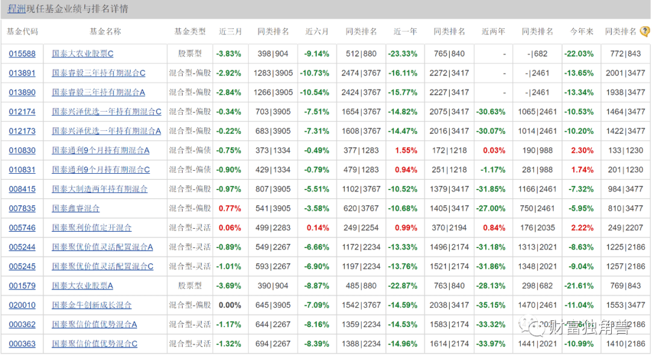Select the 2.30% year-to-date return cell
Image resolution: width=651 pixels, height=356 pixels.
pyautogui.click(x=582, y=150)
